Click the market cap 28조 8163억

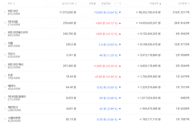tap(182, 23)
